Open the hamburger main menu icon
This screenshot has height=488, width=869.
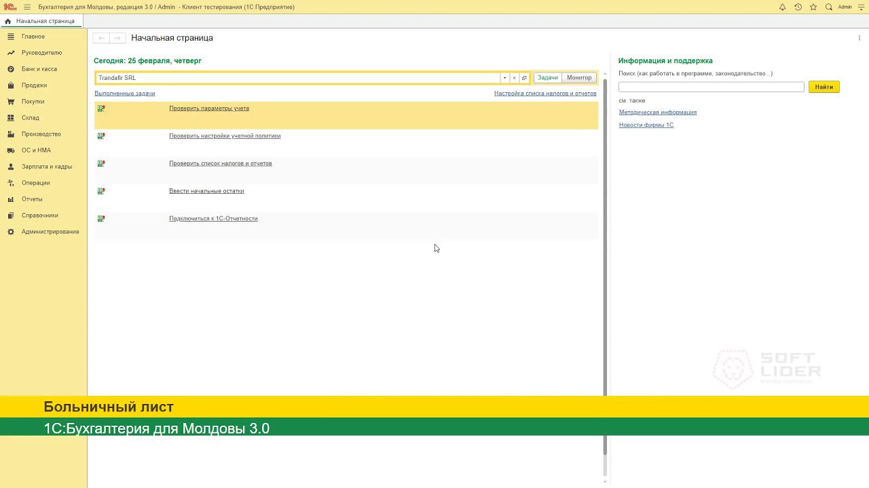pyautogui.click(x=27, y=7)
